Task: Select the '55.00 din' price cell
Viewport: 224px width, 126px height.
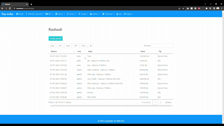Action: pyautogui.click(x=143, y=61)
